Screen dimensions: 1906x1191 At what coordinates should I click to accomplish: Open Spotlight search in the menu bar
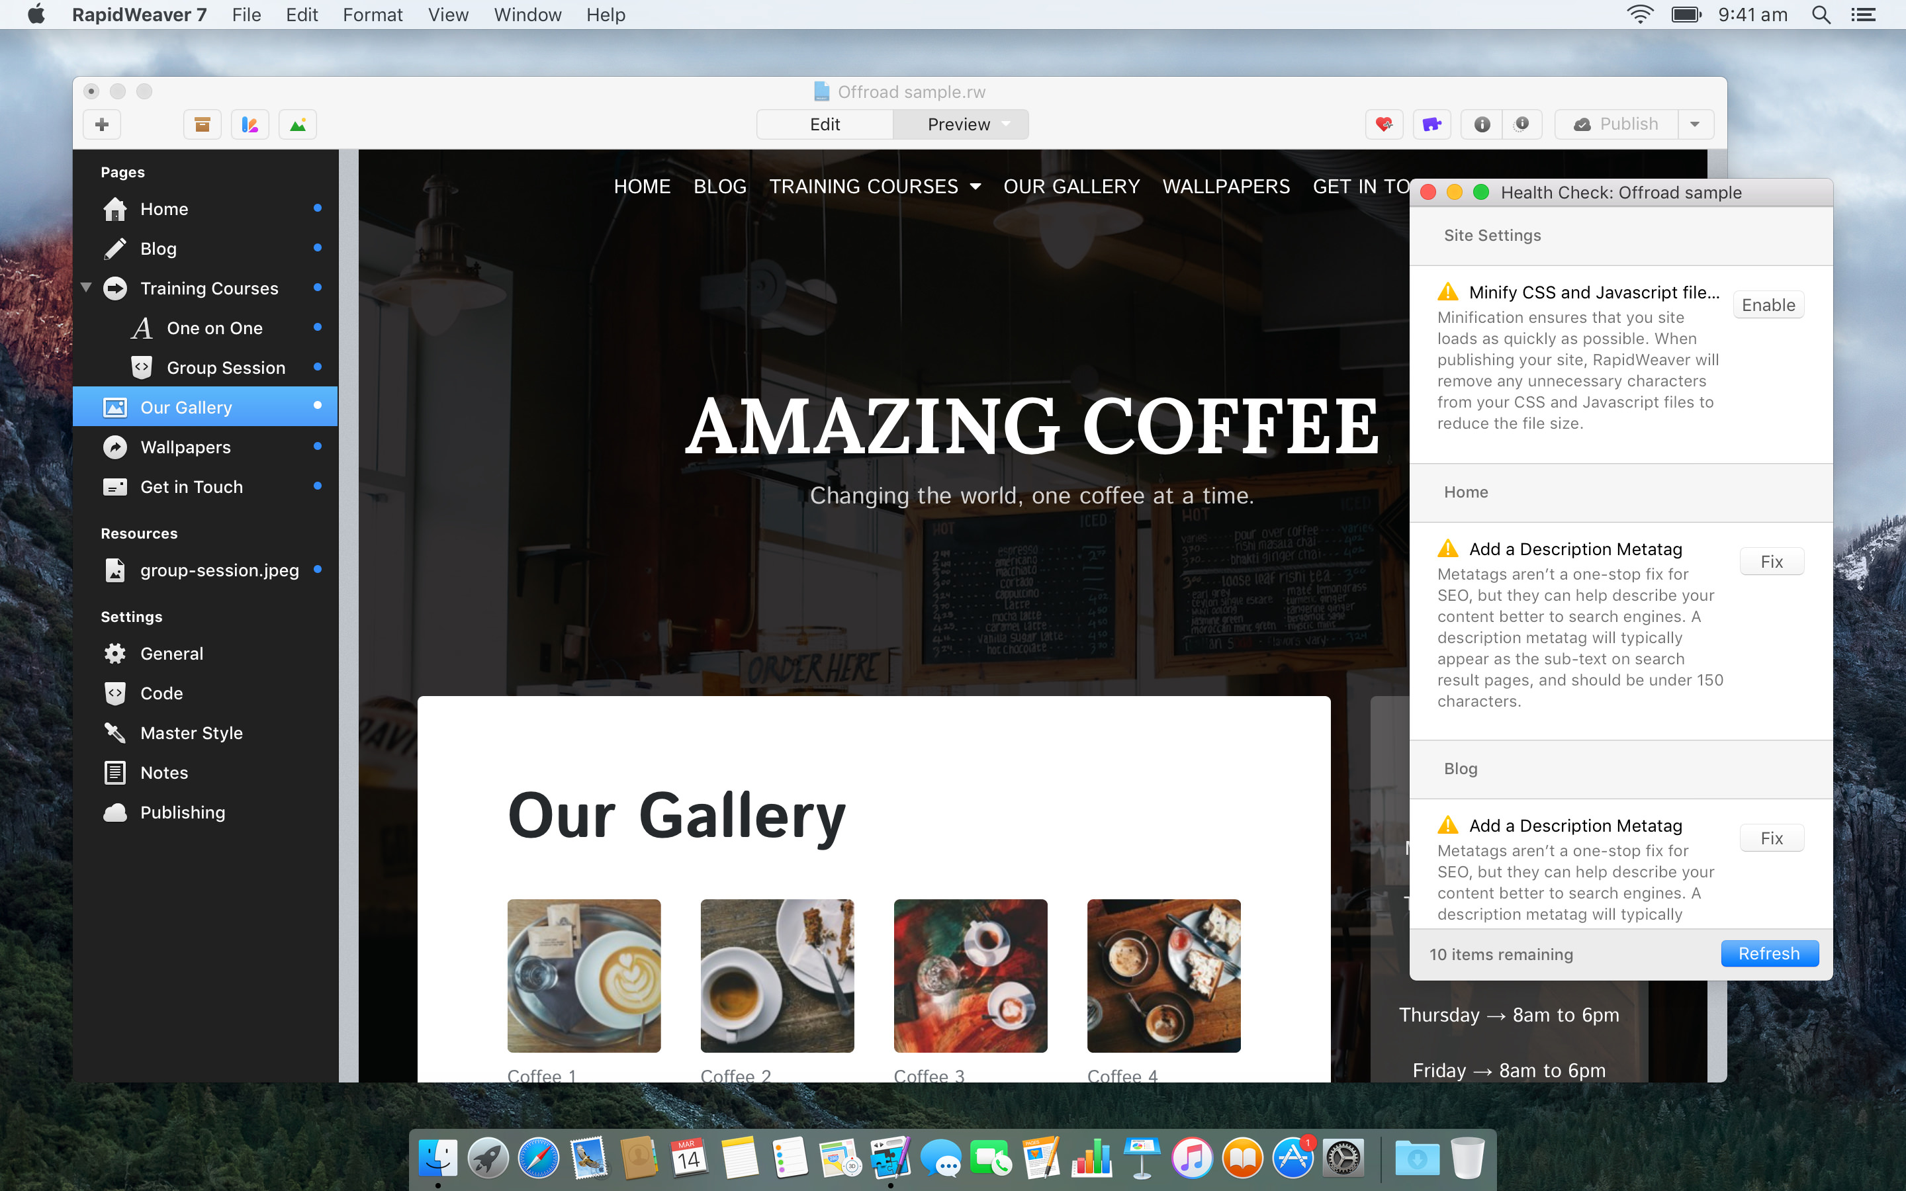(x=1820, y=15)
